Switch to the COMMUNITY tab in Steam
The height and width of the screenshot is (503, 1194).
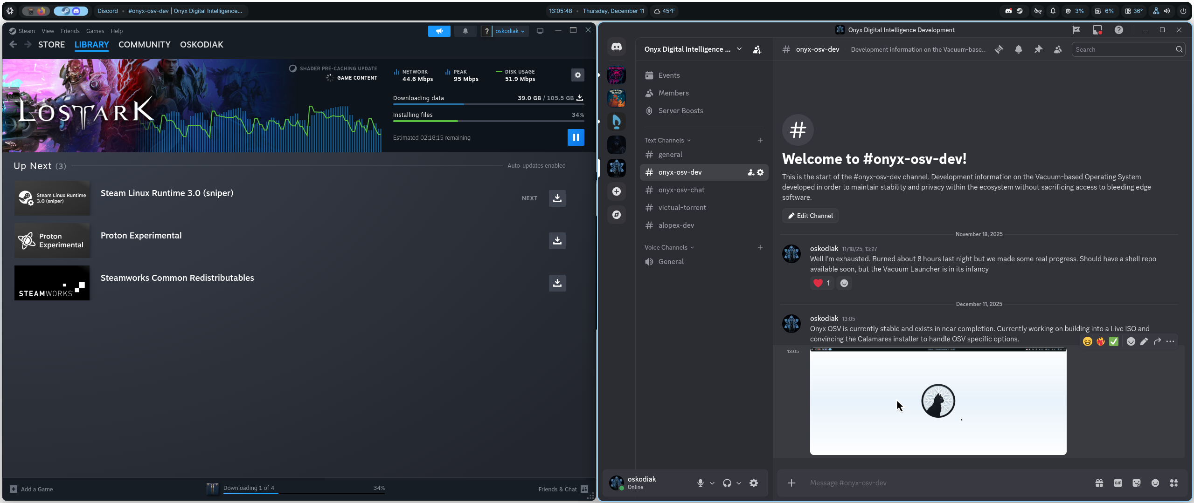pos(144,45)
